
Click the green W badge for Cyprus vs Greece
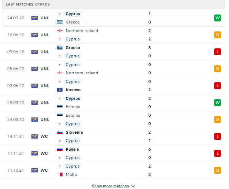(217, 18)
